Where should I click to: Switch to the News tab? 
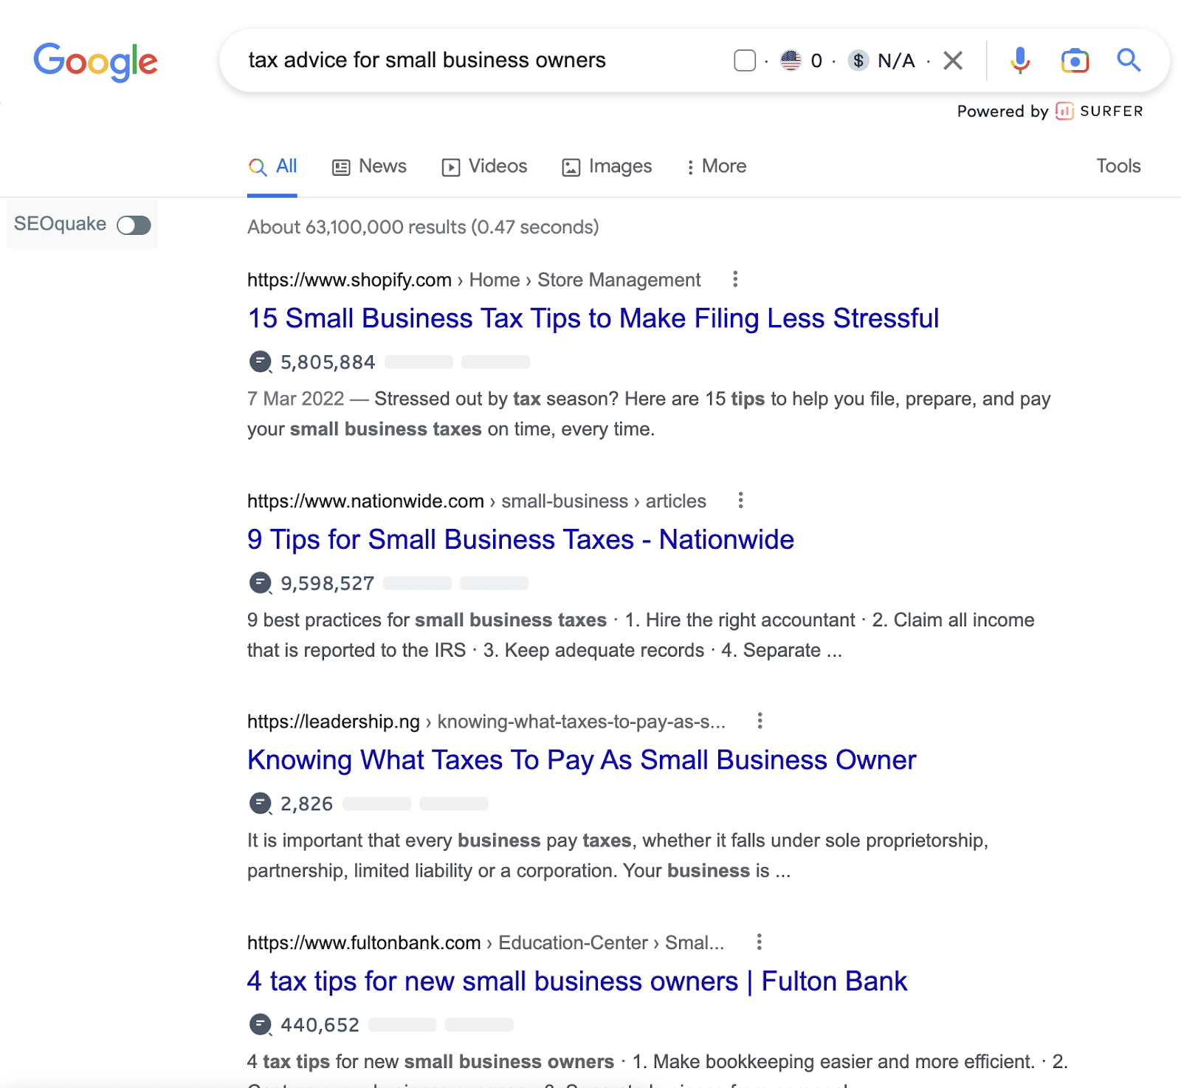point(370,167)
